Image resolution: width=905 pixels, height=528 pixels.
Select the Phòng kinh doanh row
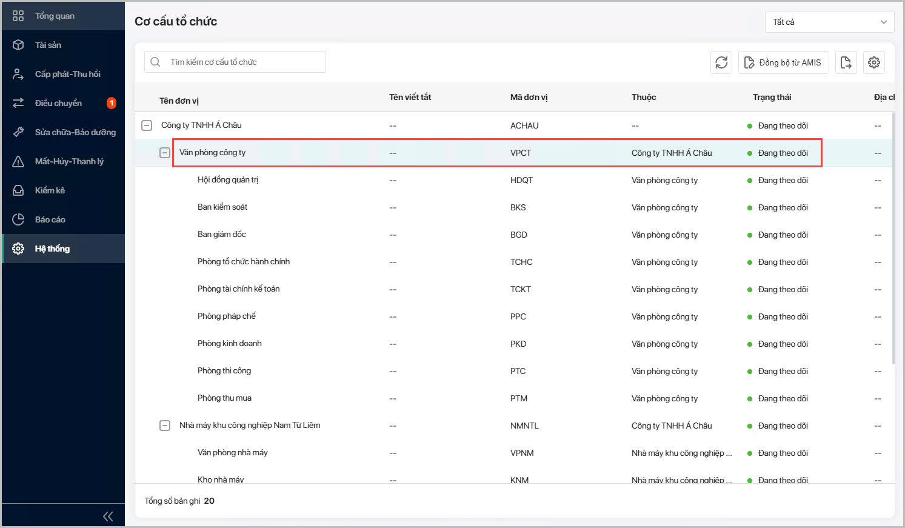pos(230,344)
